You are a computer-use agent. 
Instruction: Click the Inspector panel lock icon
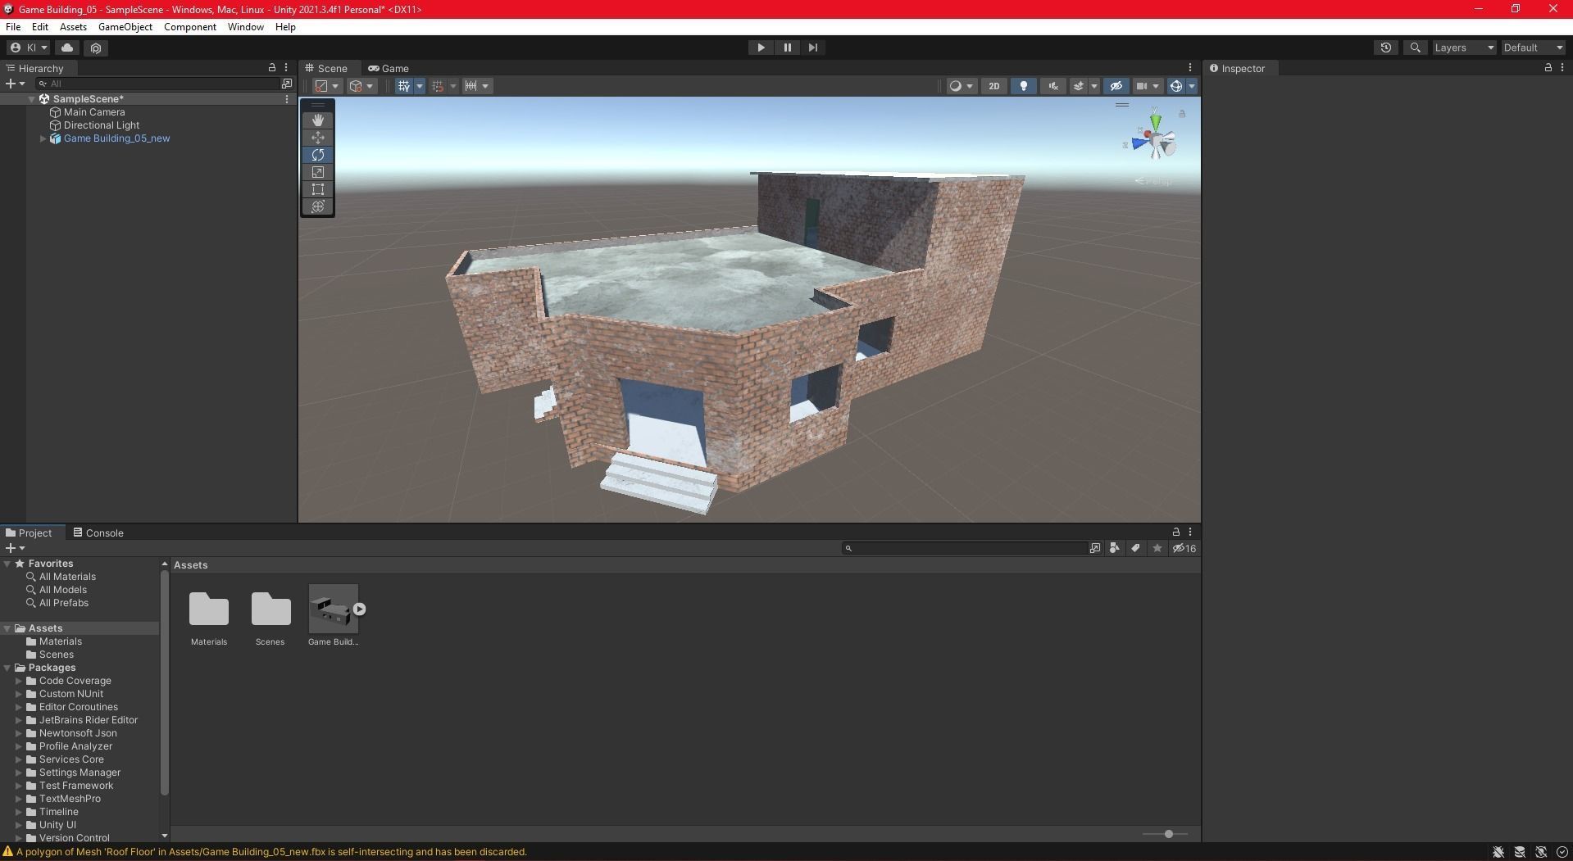point(1548,68)
